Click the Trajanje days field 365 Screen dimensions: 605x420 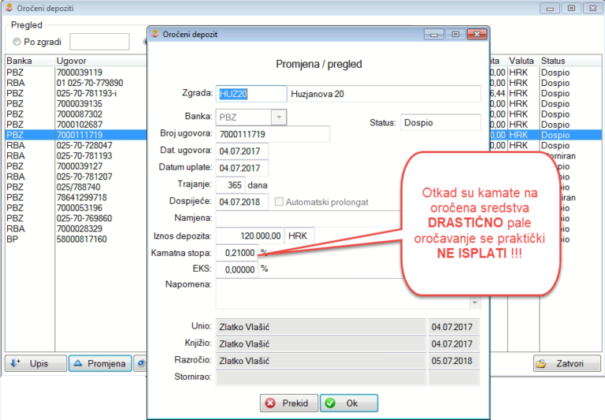[x=230, y=185]
